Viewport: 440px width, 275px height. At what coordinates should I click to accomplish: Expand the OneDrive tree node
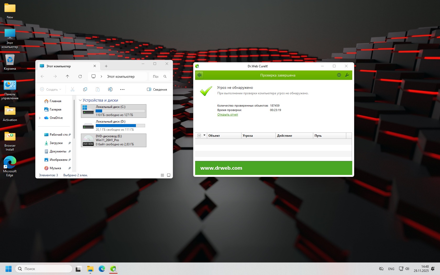point(40,118)
